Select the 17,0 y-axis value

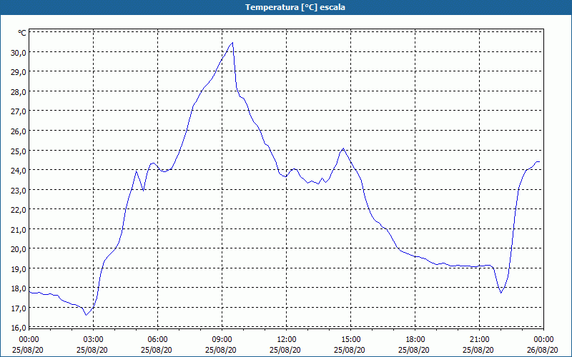pos(19,308)
